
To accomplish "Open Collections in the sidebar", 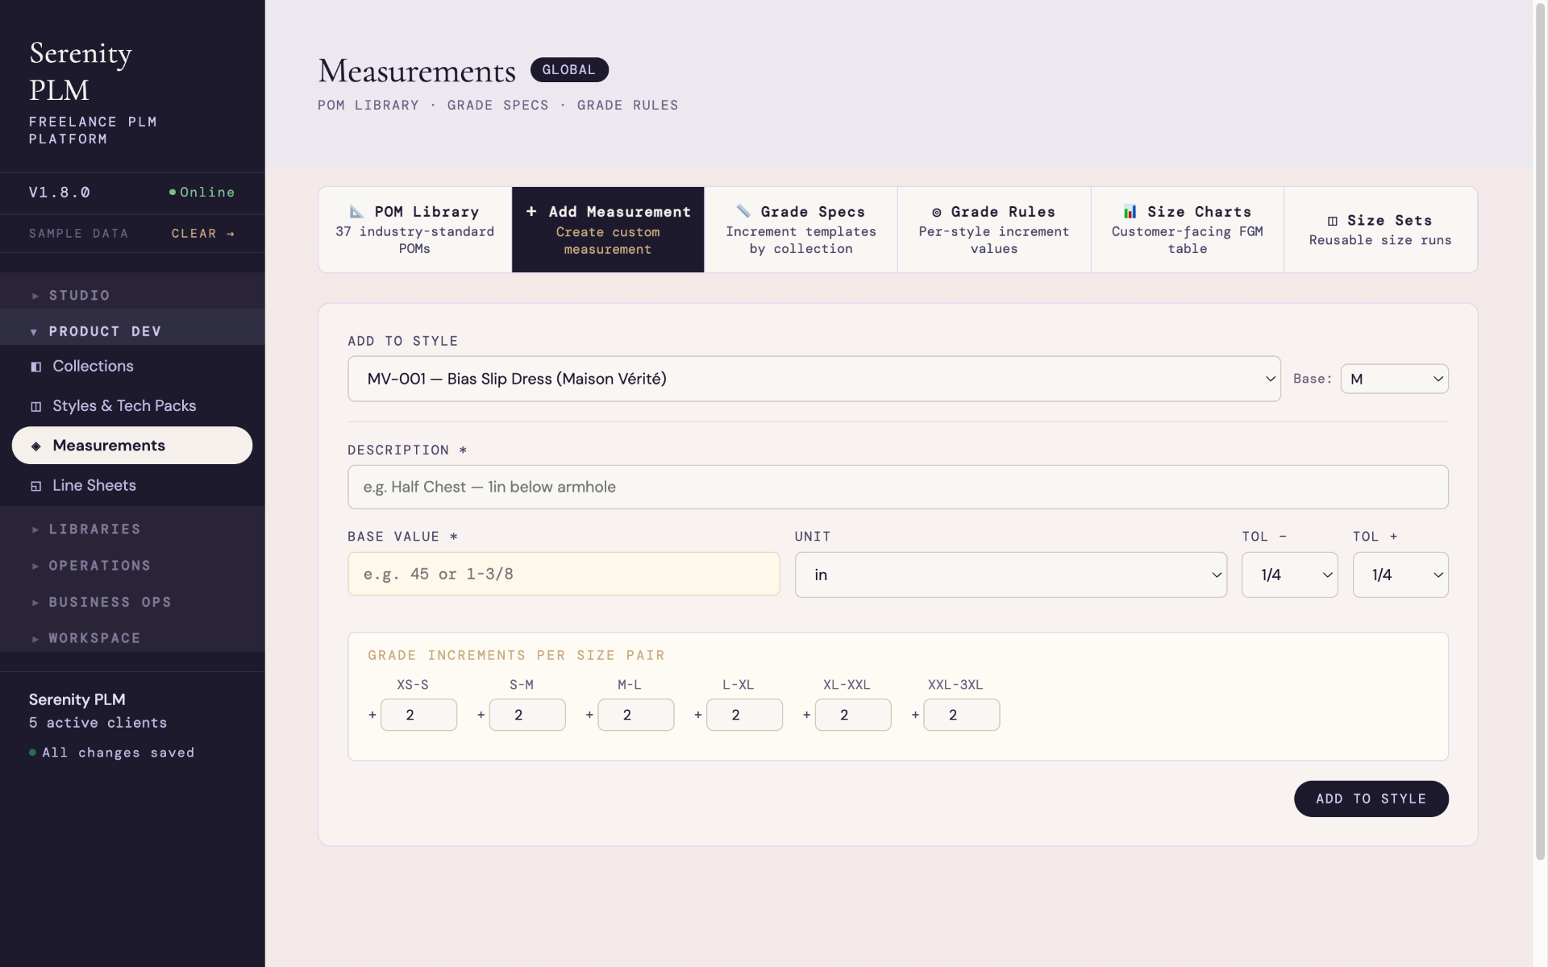I will (x=132, y=367).
